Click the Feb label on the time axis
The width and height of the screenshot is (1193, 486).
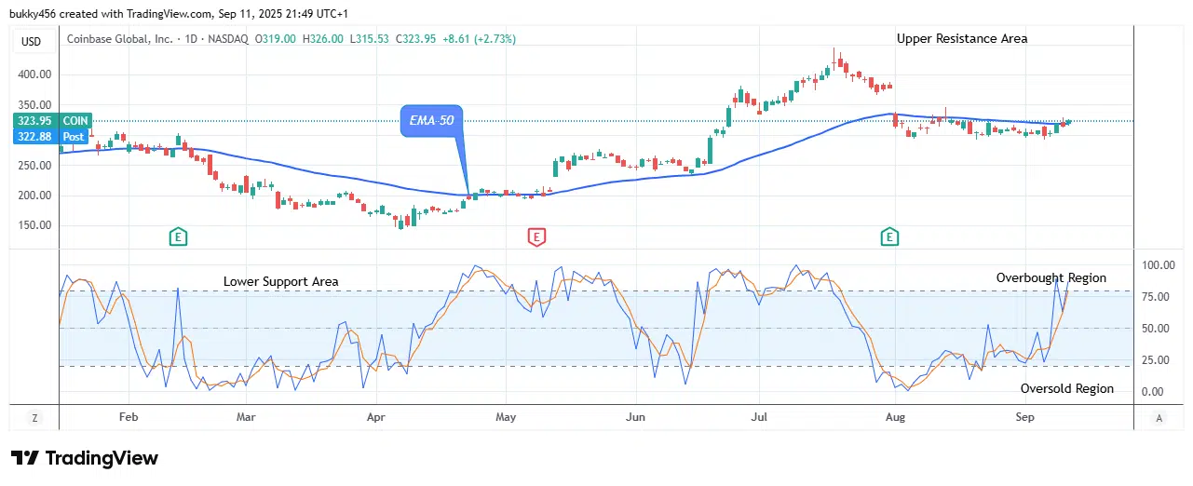click(x=129, y=418)
